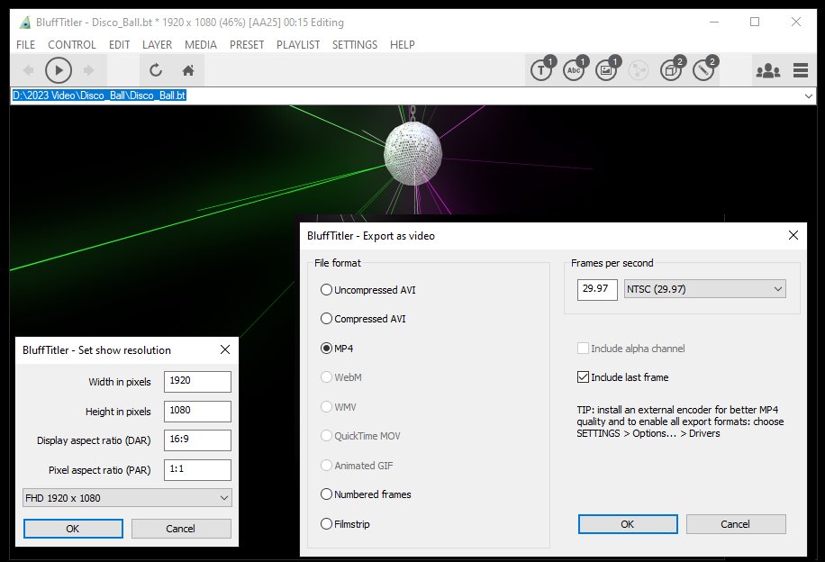Expand the show file path dropdown
The image size is (825, 562).
click(808, 95)
